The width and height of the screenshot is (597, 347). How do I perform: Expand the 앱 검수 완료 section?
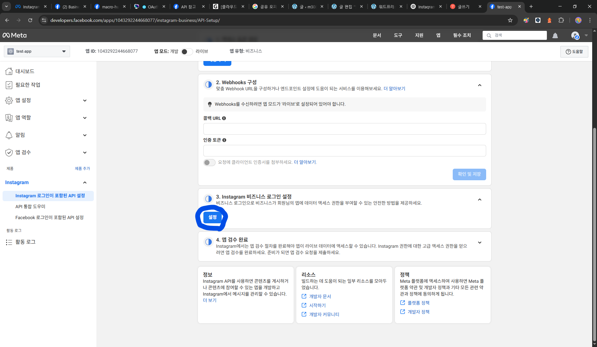[480, 243]
